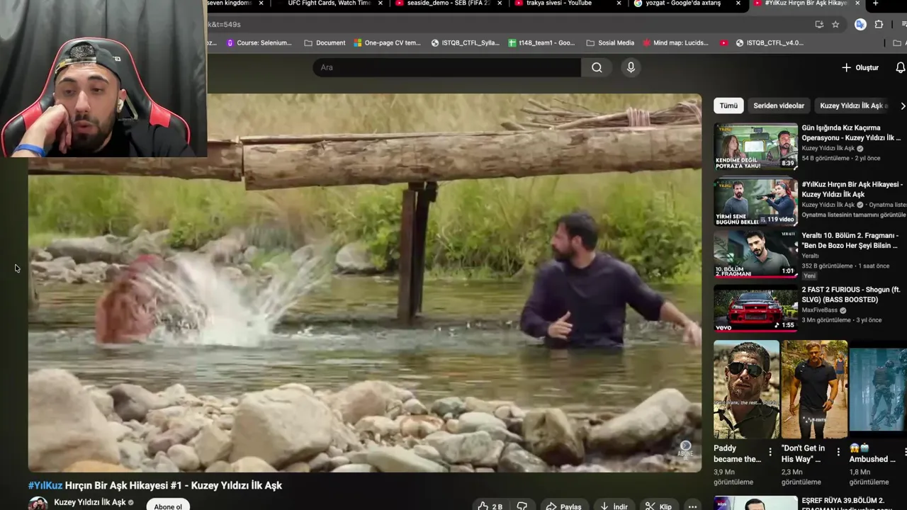
Task: Open Document bookmarks folder
Action: pos(325,42)
